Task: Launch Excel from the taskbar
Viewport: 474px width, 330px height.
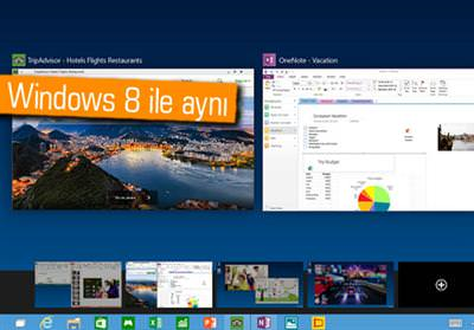Action: pos(155,323)
